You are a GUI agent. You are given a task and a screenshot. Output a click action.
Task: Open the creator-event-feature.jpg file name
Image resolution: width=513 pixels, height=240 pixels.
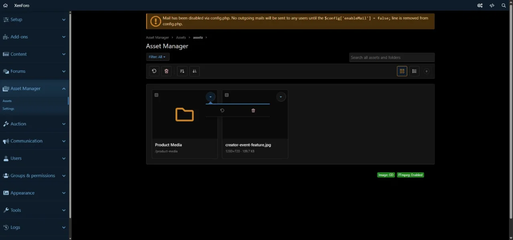click(x=248, y=145)
